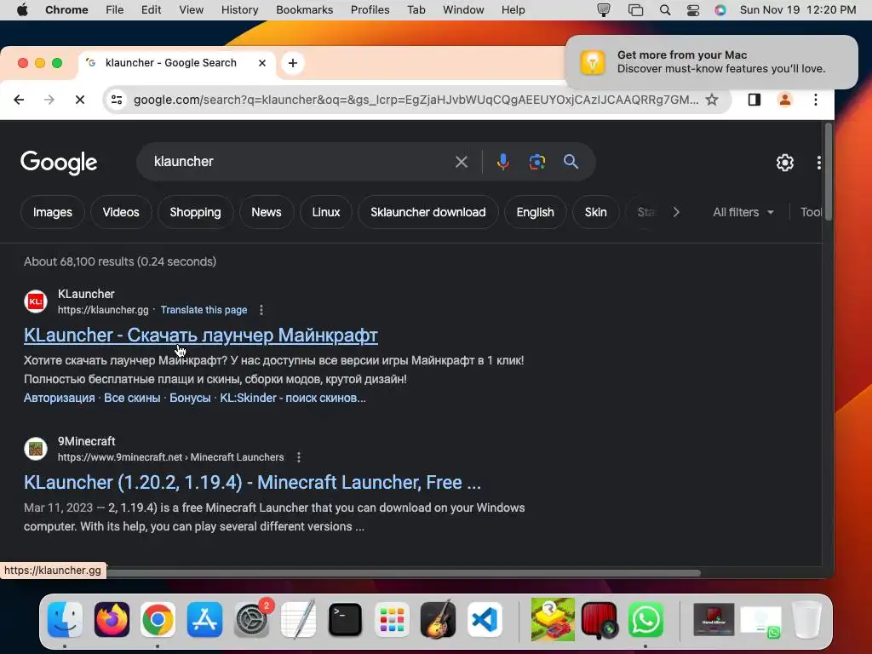The height and width of the screenshot is (654, 872).
Task: Submit search with the magnifying glass icon
Action: 571,162
